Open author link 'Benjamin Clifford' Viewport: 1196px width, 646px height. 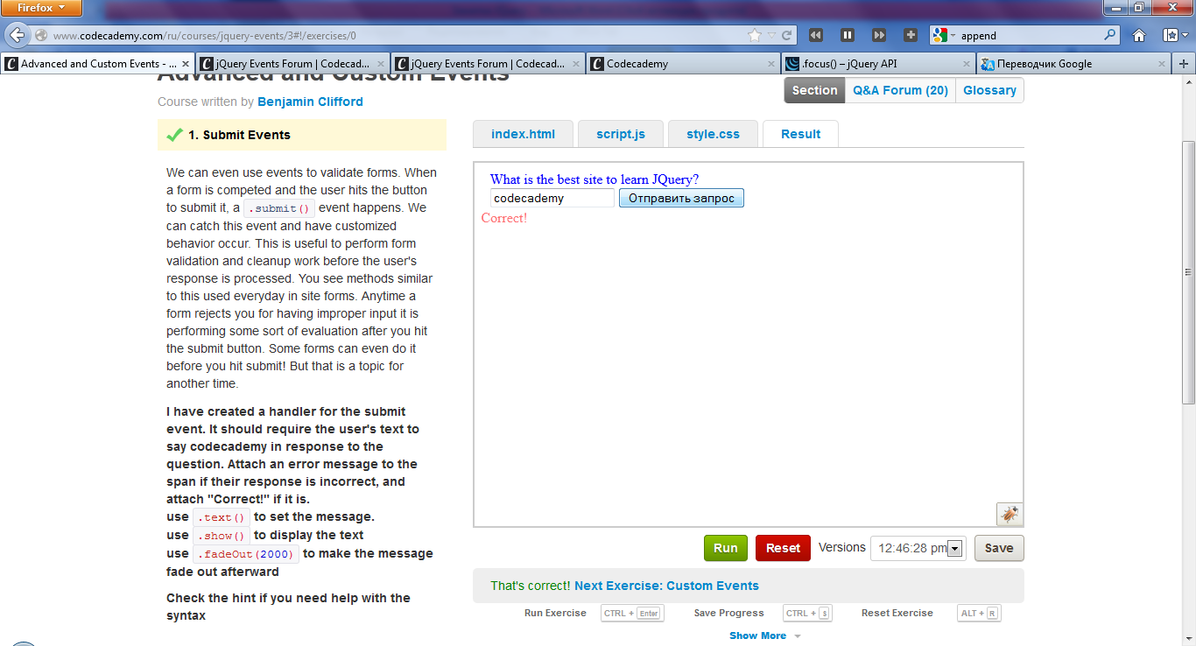(x=310, y=102)
